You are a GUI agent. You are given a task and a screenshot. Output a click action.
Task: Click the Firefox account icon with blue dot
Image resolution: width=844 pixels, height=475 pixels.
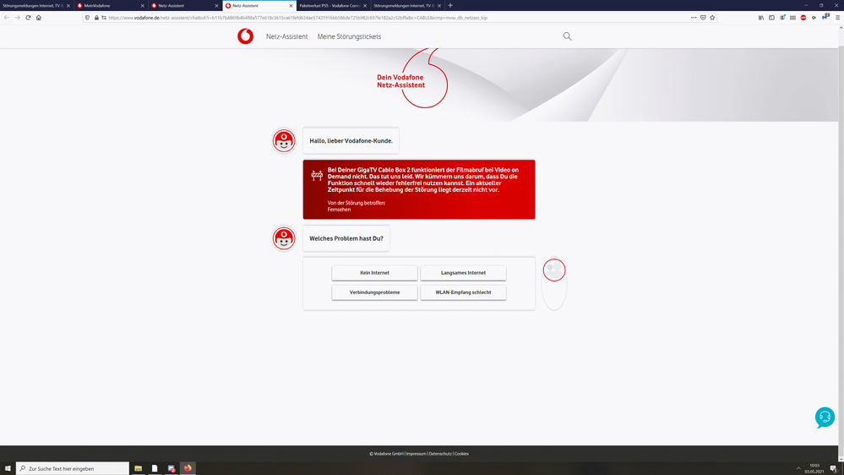pos(782,17)
